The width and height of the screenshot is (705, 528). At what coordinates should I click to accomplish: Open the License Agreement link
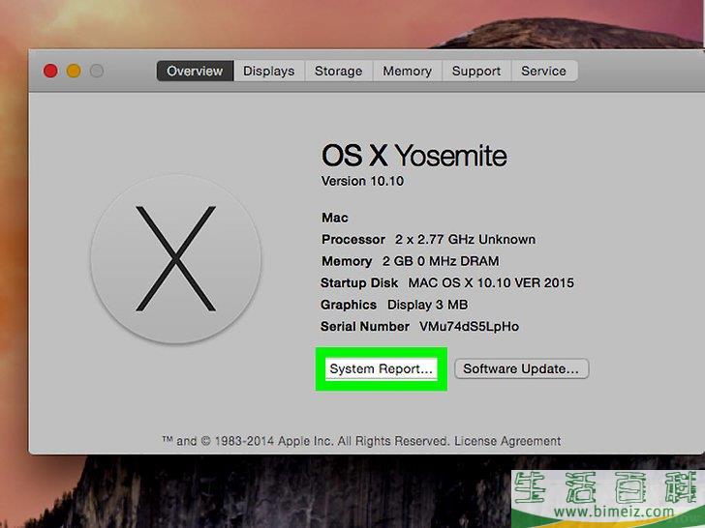[507, 440]
